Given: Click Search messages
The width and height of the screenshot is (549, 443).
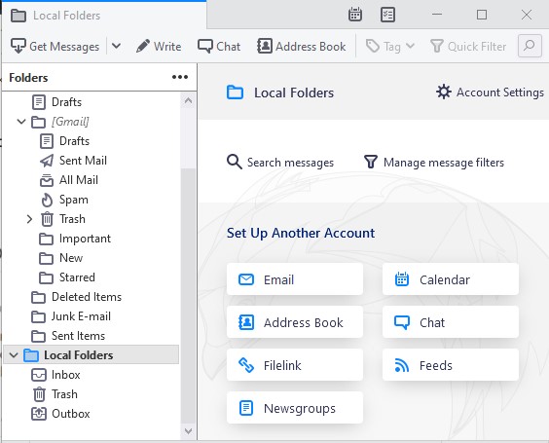Looking at the screenshot, I should coord(280,163).
